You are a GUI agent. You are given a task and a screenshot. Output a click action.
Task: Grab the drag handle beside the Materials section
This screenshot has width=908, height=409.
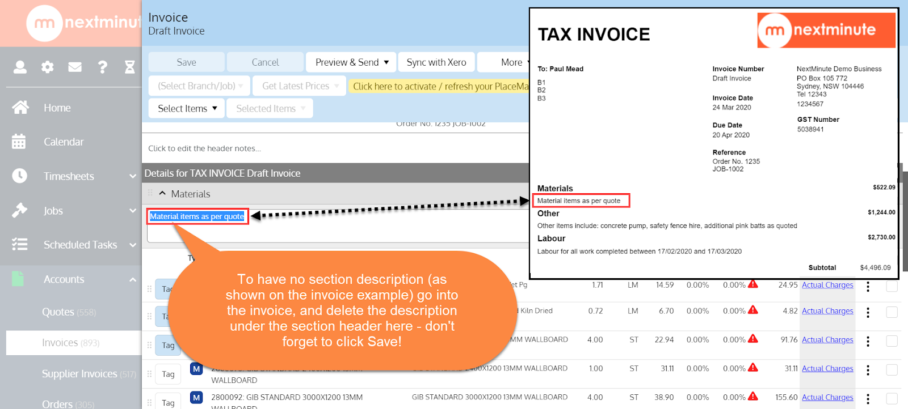(x=150, y=193)
